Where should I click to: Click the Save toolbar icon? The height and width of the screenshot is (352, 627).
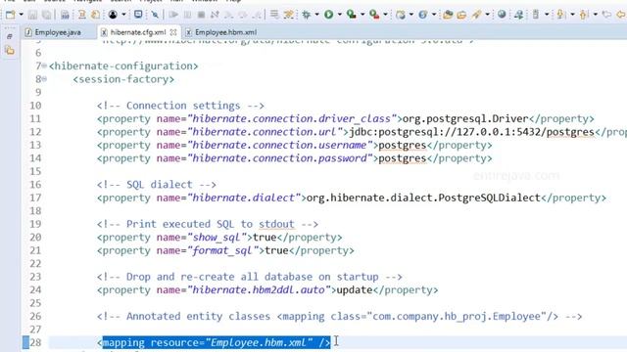click(32, 15)
